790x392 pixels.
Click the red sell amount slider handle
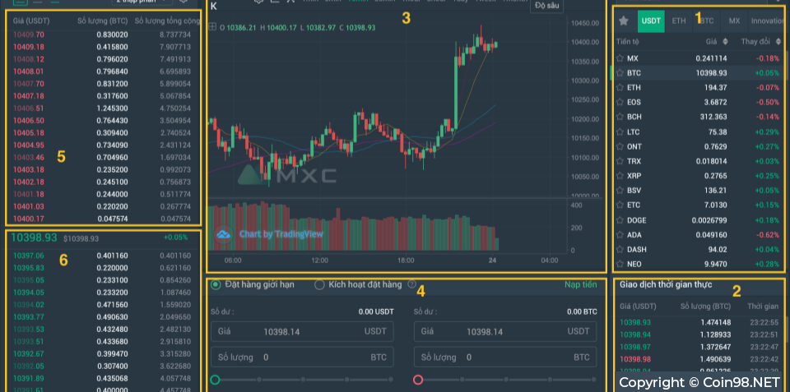pyautogui.click(x=418, y=380)
